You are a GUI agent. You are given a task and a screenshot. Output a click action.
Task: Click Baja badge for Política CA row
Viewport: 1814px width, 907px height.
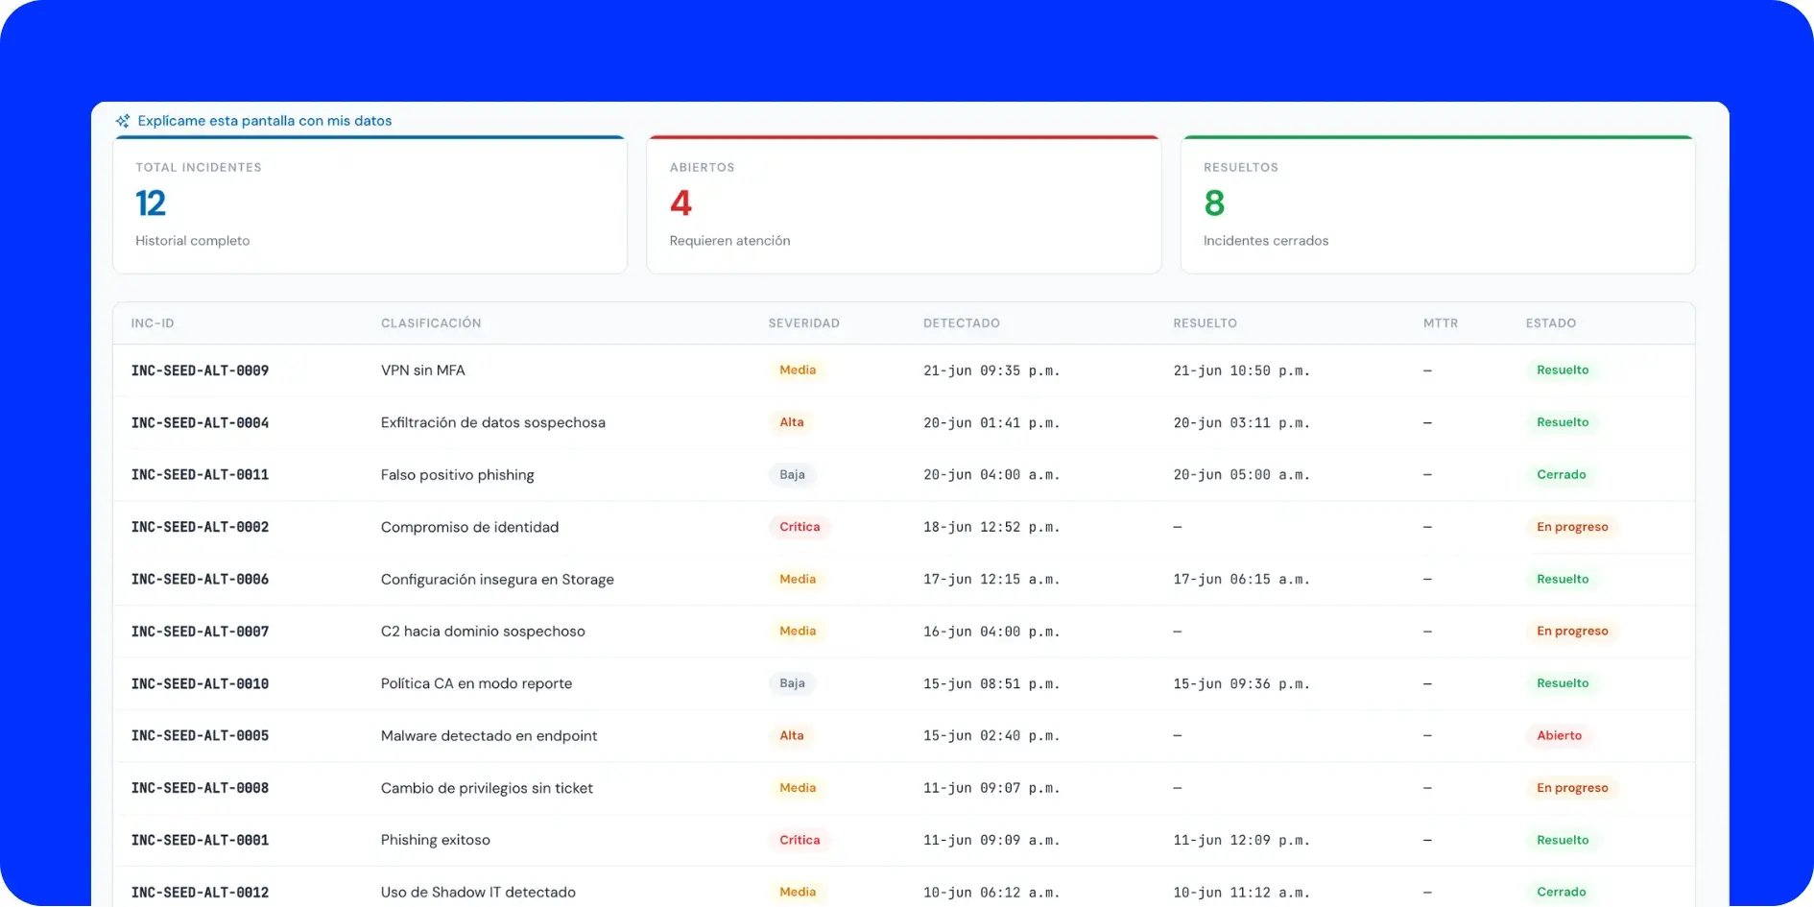(x=792, y=683)
